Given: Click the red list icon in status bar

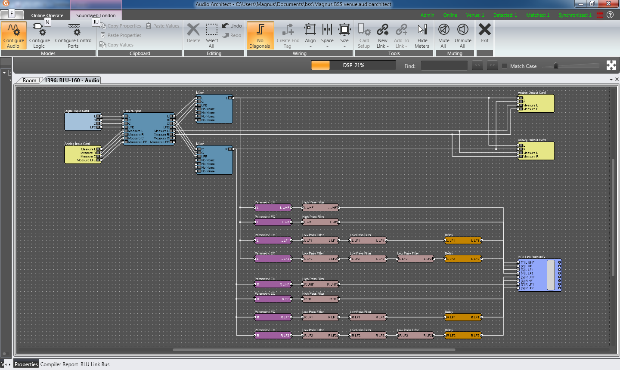Looking at the screenshot, I should (x=600, y=15).
